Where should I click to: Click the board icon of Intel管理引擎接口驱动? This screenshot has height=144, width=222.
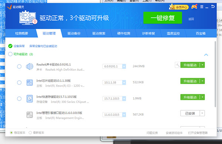30,115
